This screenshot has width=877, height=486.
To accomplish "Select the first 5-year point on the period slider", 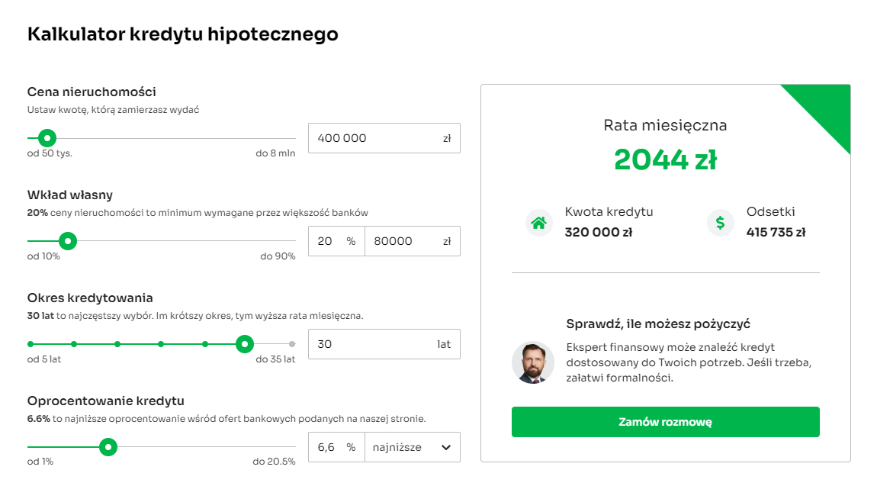I will (31, 344).
